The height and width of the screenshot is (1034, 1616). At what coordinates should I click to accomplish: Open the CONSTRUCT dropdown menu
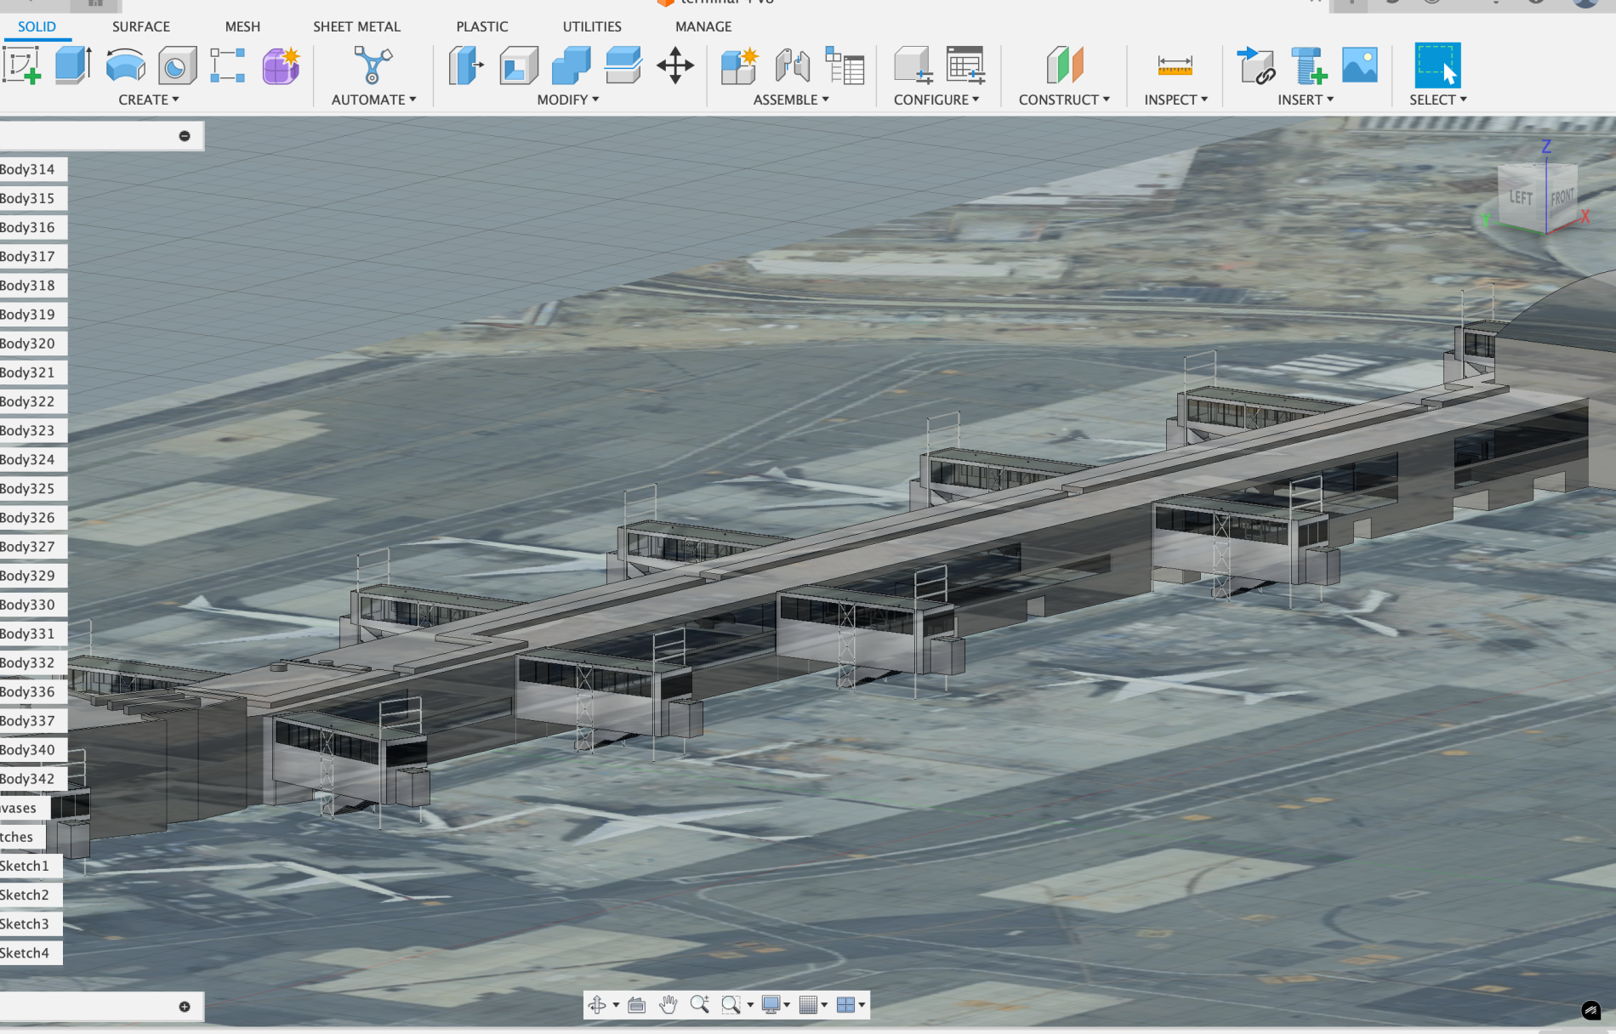pyautogui.click(x=1064, y=99)
